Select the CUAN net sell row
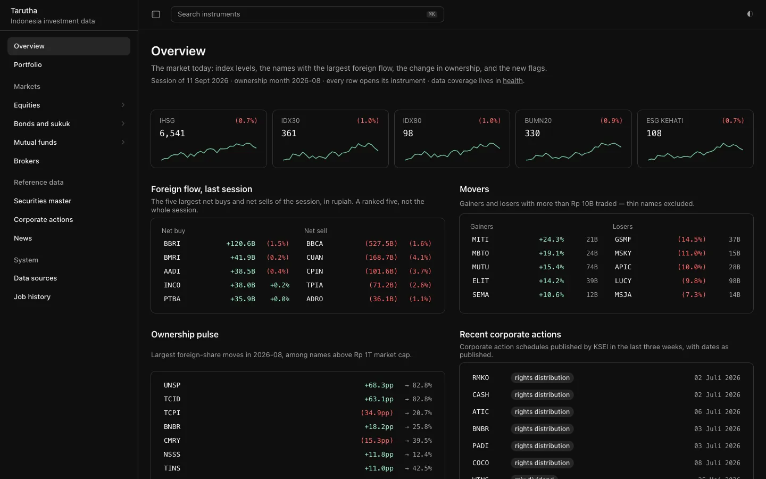 coord(369,258)
